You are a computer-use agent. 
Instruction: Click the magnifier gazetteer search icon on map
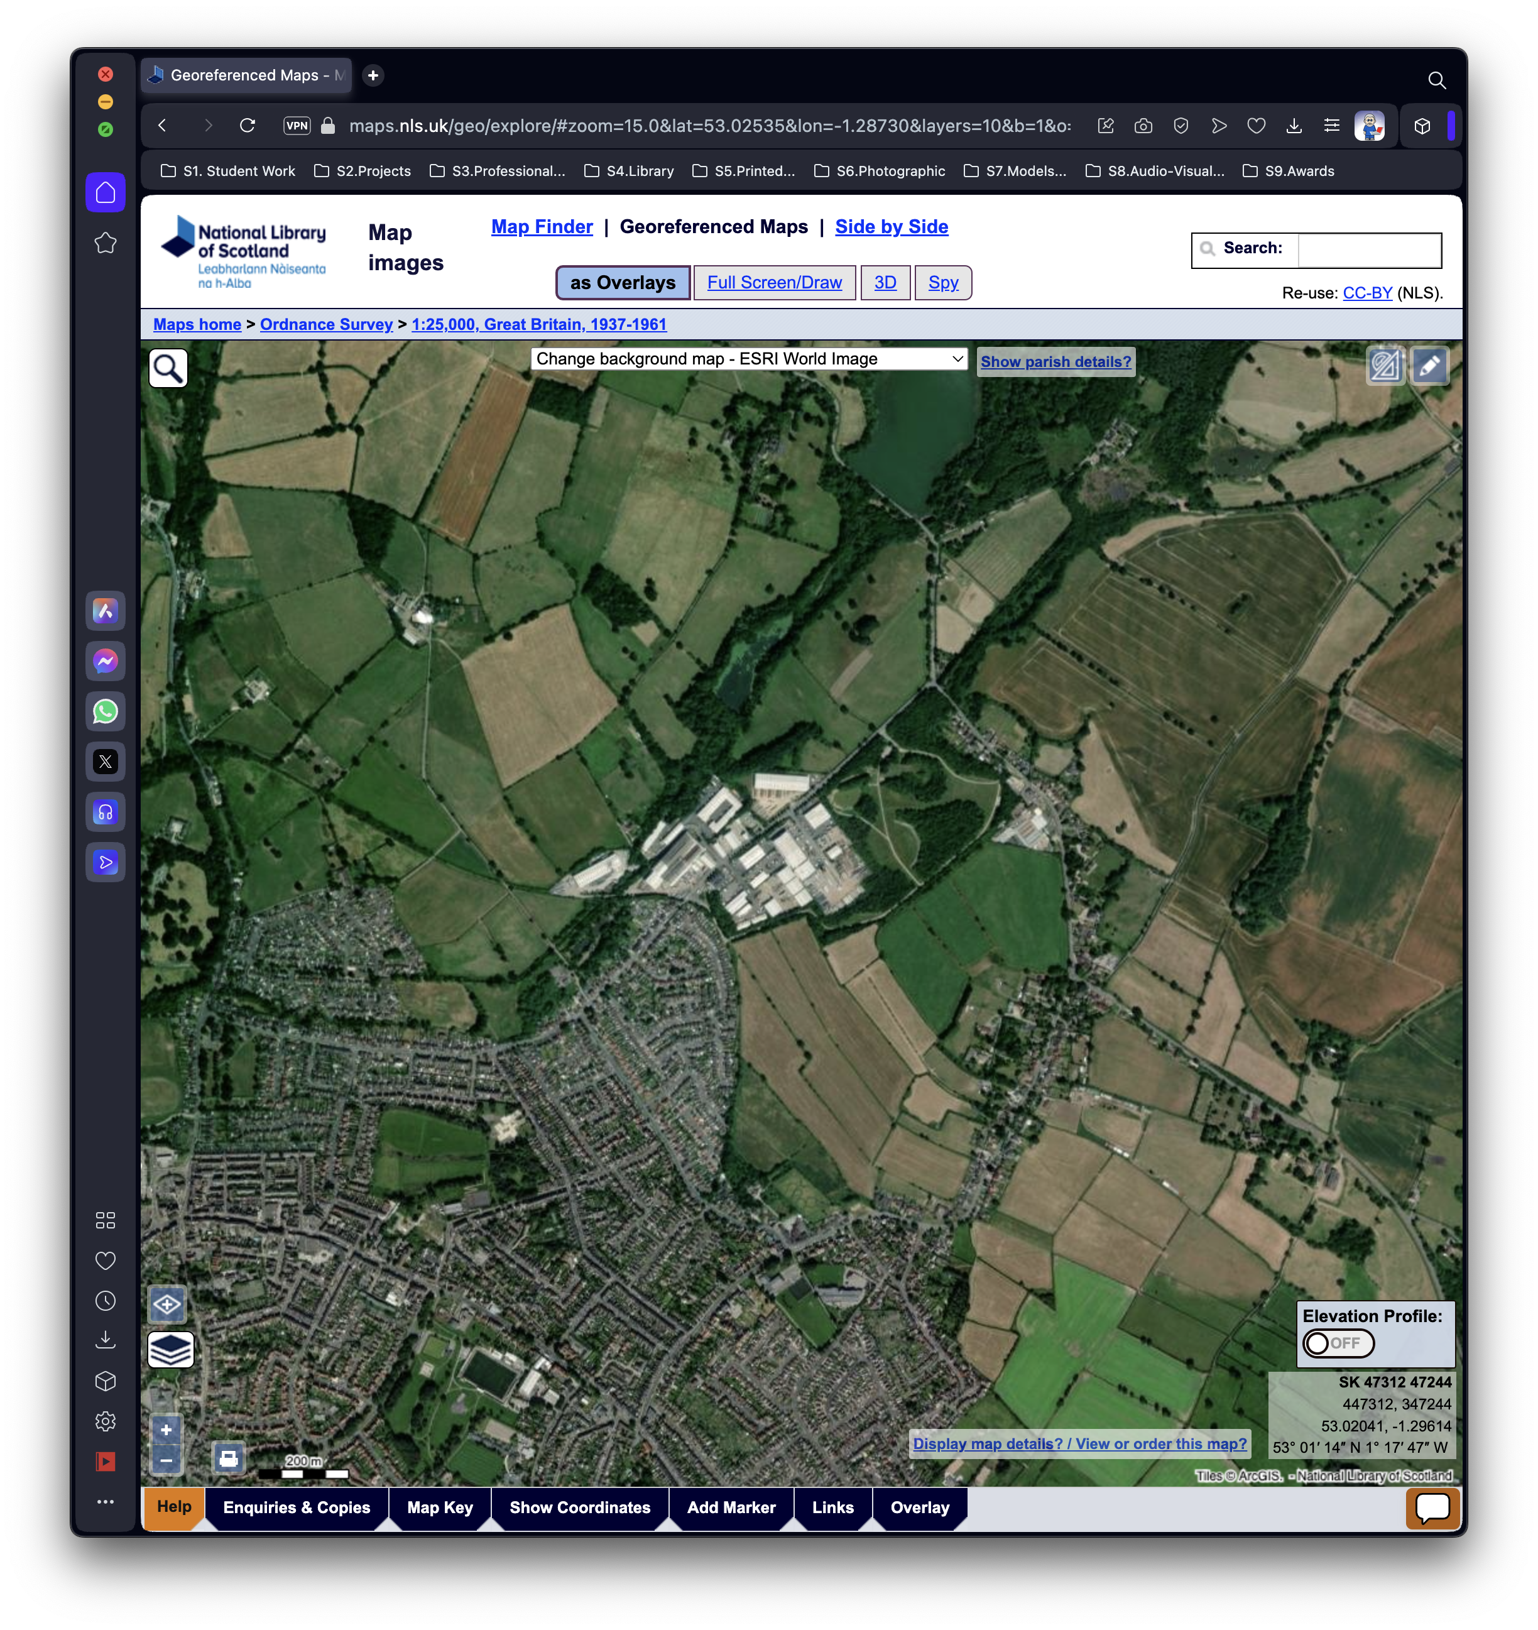pos(168,368)
